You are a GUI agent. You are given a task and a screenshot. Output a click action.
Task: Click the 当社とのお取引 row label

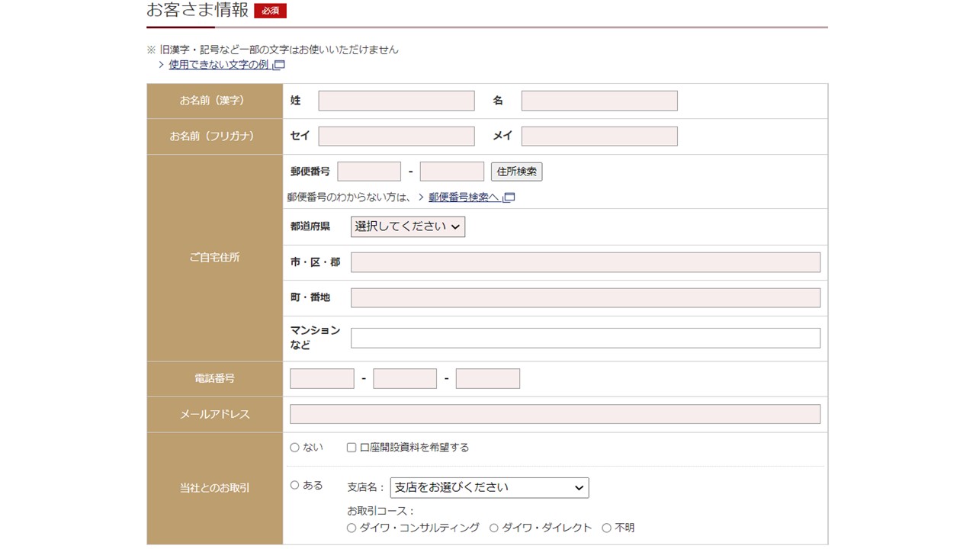215,488
